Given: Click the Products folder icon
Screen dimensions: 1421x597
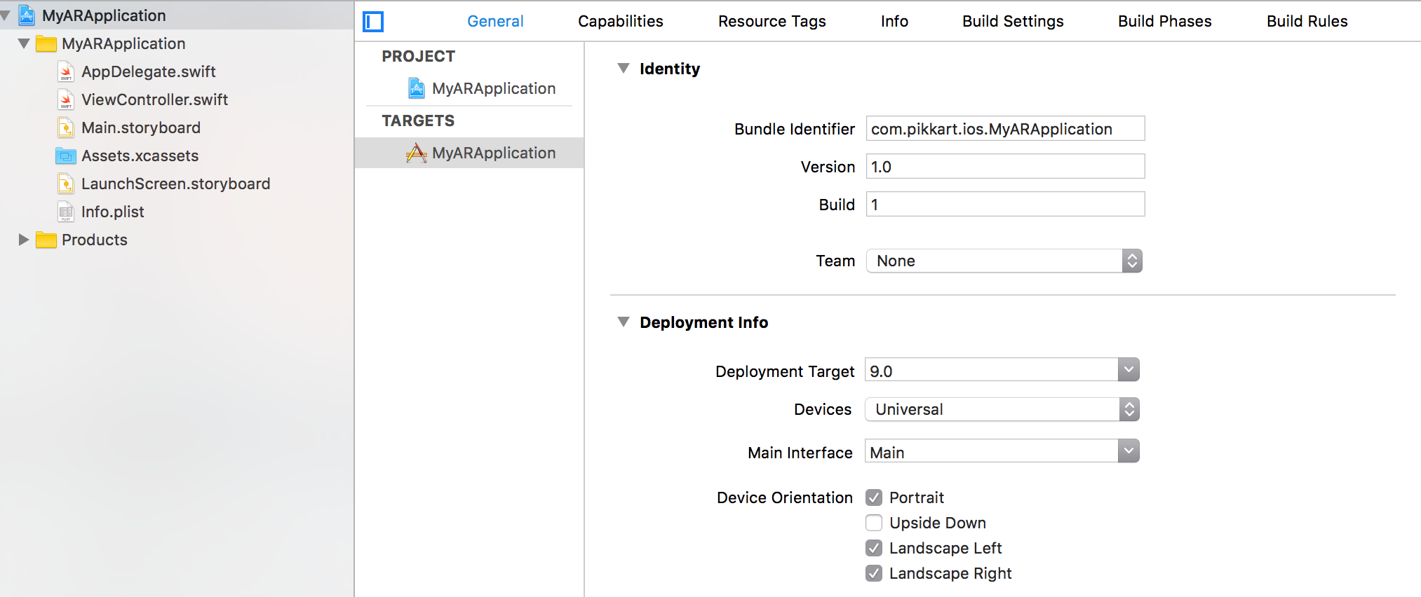Looking at the screenshot, I should [x=46, y=240].
